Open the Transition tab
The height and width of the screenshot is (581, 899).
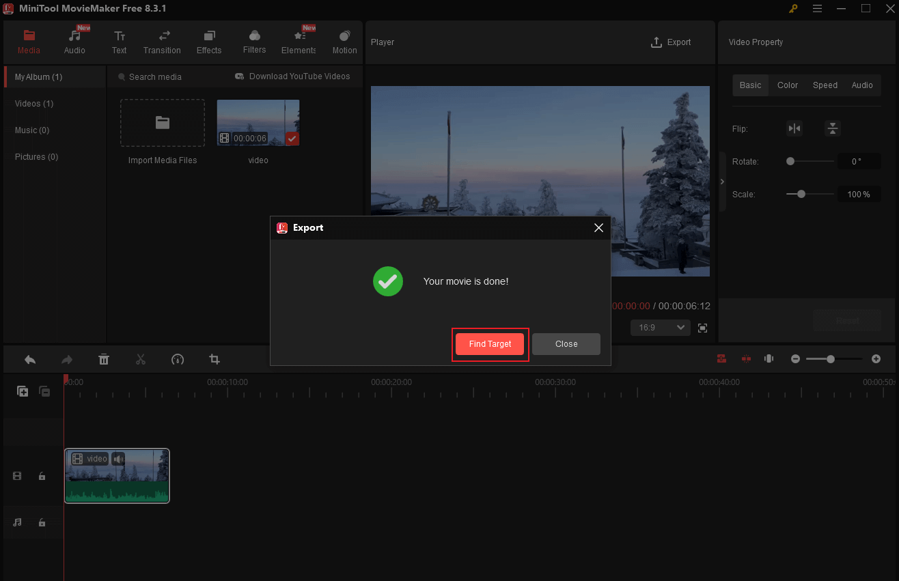point(162,42)
